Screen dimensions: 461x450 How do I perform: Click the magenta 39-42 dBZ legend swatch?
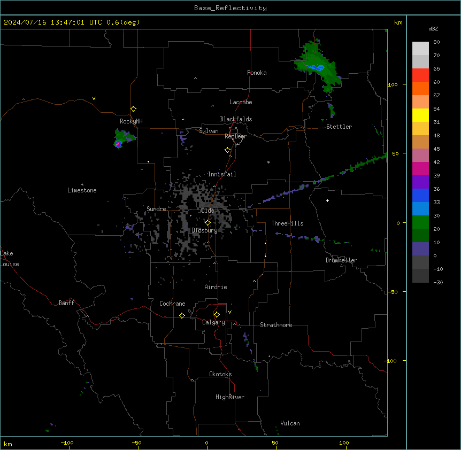coord(420,168)
